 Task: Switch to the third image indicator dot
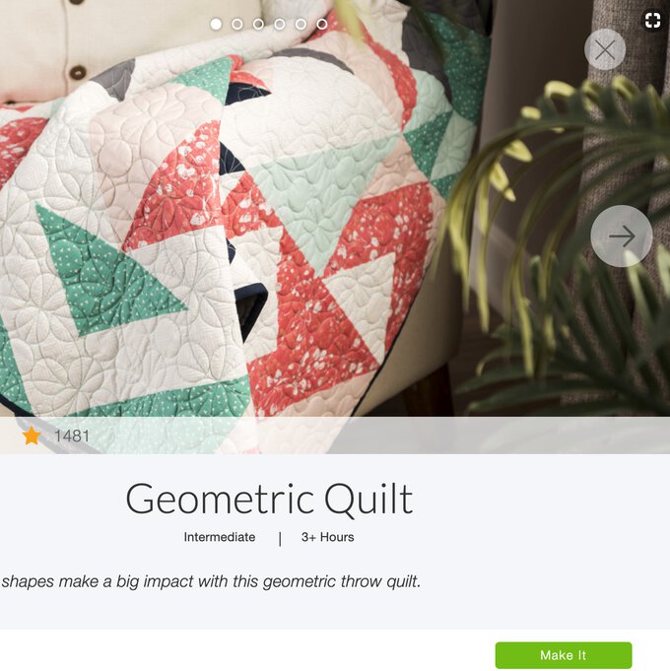point(258,25)
